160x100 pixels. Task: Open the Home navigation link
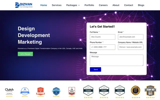click(43, 5)
